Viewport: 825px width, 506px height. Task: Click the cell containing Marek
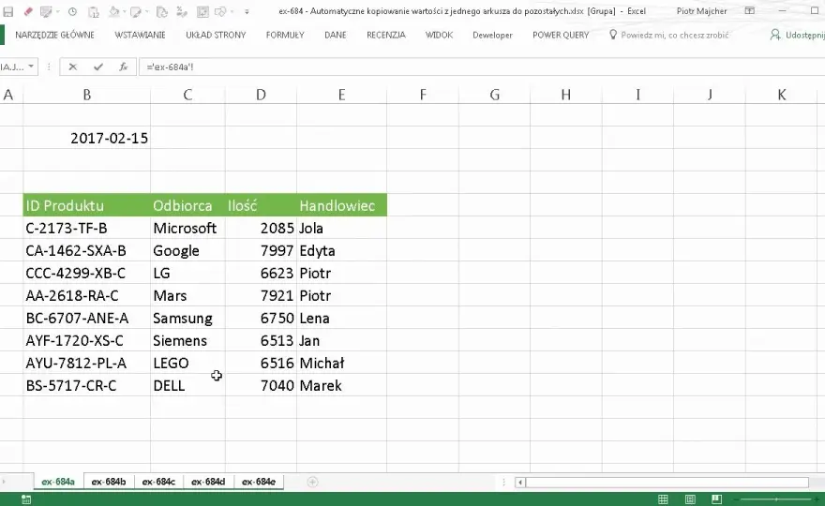pyautogui.click(x=342, y=385)
